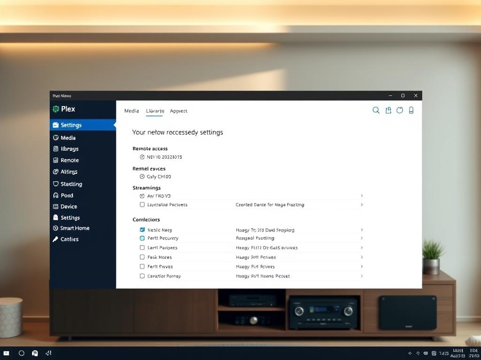Select the An/ FRD VD radio option

pyautogui.click(x=142, y=196)
